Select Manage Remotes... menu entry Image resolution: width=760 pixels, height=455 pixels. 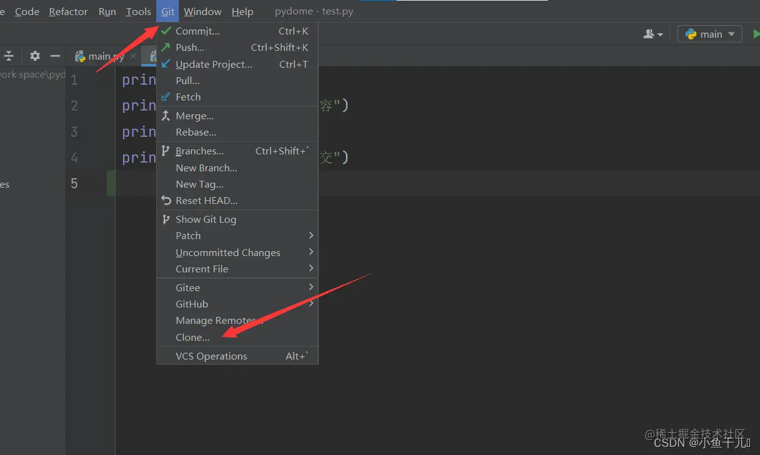click(x=237, y=320)
